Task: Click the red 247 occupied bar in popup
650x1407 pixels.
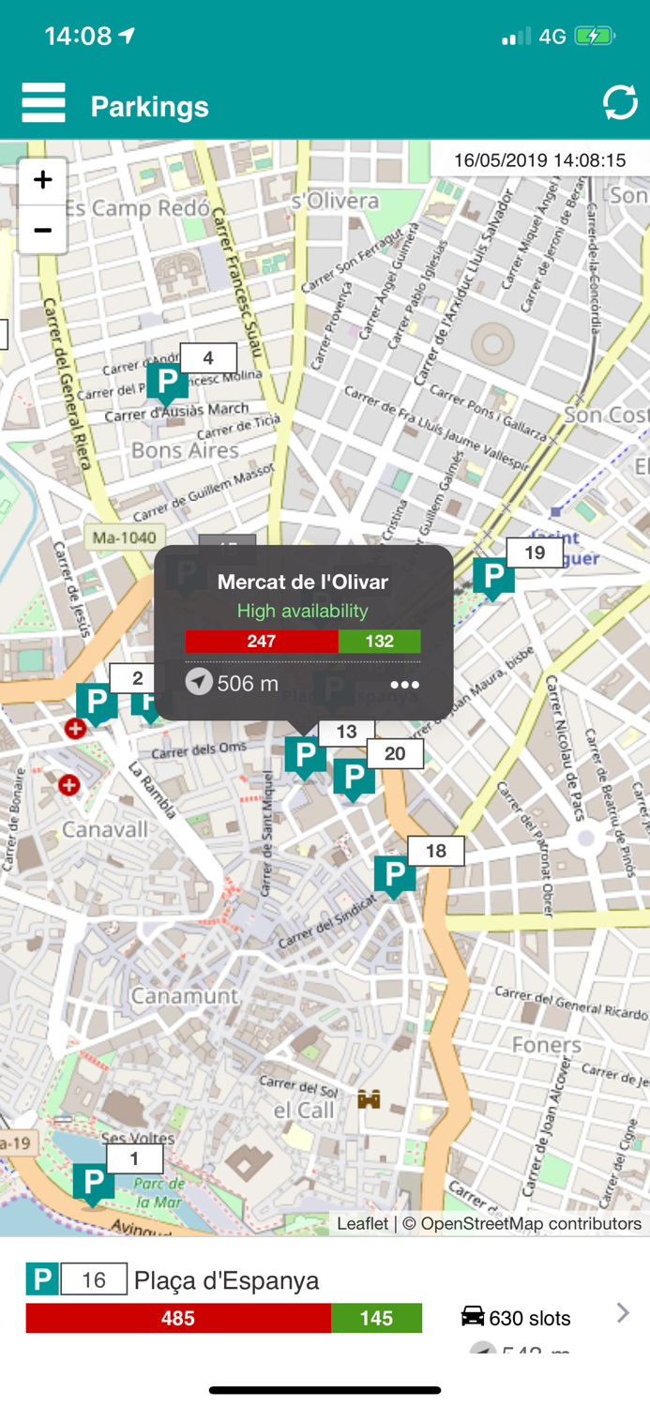Action: click(262, 642)
